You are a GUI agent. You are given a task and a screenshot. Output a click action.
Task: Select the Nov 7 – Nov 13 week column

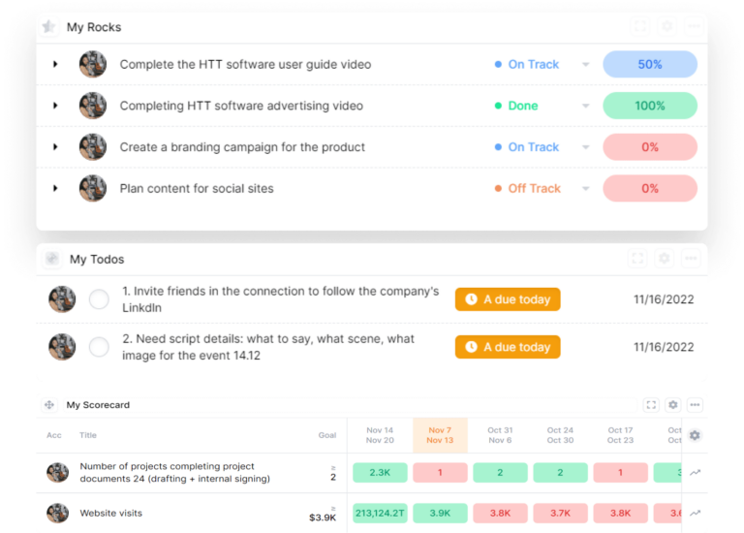point(440,435)
